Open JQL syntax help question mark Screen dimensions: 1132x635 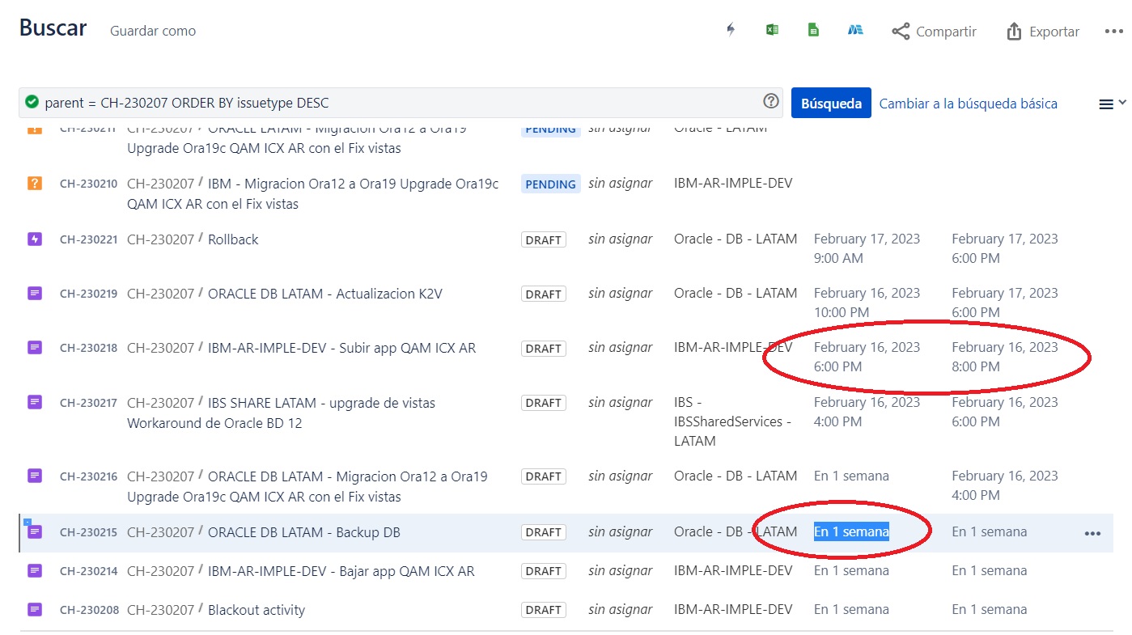(770, 101)
